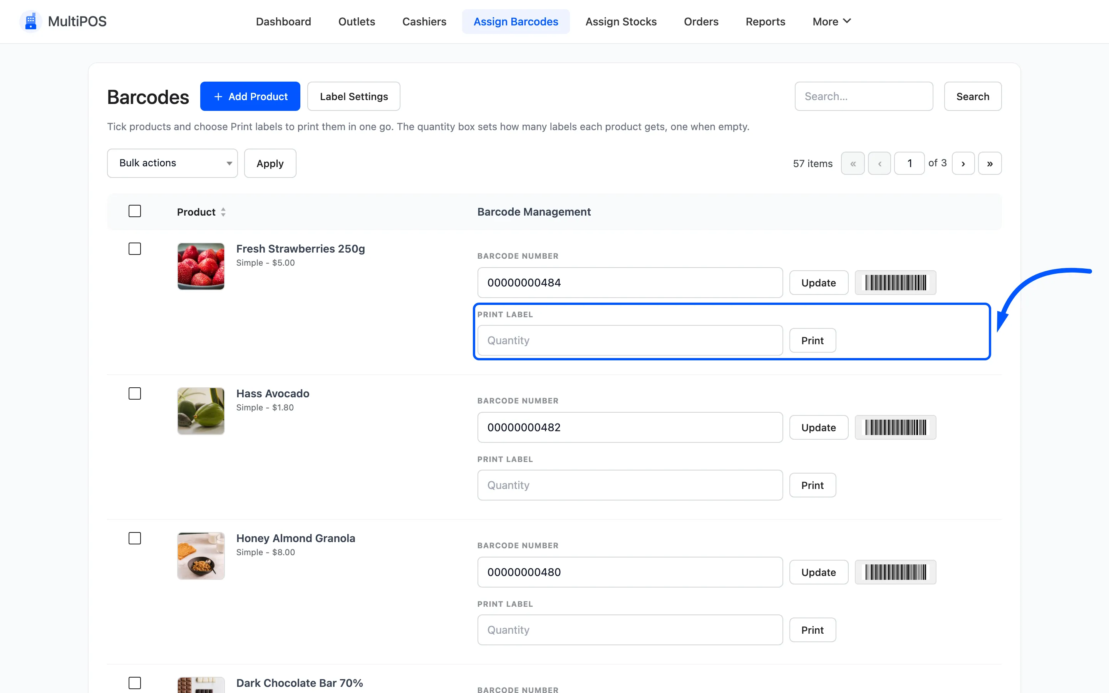Image resolution: width=1109 pixels, height=693 pixels.
Task: Click the Search button
Action: (972, 96)
